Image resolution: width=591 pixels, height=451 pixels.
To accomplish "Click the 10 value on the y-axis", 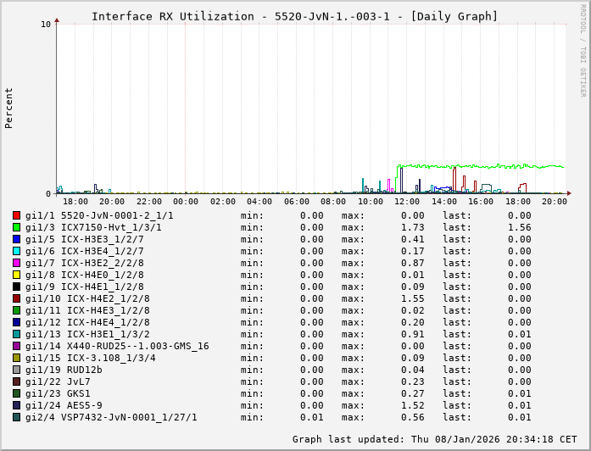I will 46,24.
